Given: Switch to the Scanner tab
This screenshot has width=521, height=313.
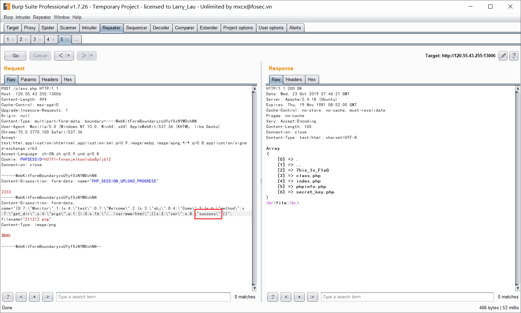Looking at the screenshot, I should 68,28.
